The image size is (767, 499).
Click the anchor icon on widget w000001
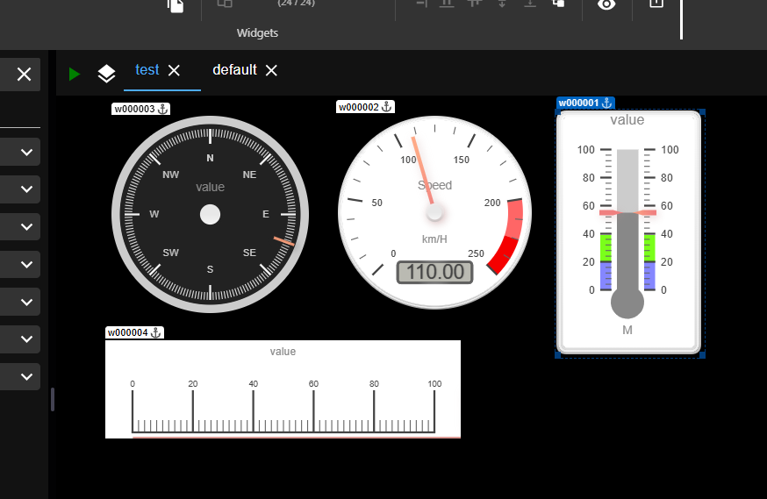[x=607, y=103]
